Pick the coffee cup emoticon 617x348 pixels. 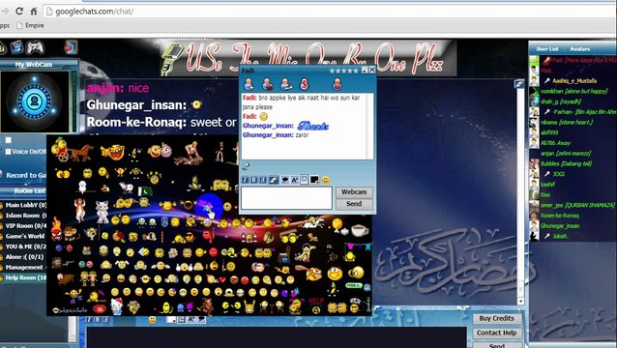point(360,230)
